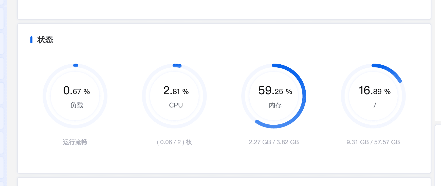This screenshot has height=186, width=441.
Task: Click the blue indicator on the CPU ring
Action: 177,66
